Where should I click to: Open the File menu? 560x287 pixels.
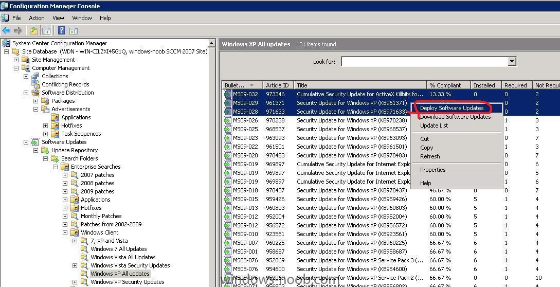pyautogui.click(x=16, y=18)
